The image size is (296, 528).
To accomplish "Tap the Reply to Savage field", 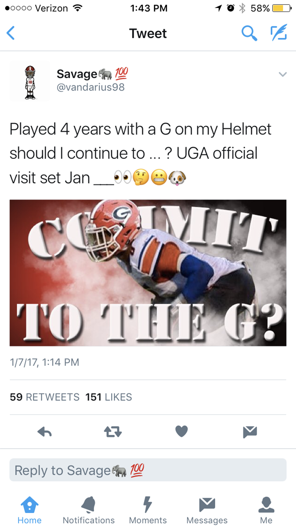I will pos(148,470).
